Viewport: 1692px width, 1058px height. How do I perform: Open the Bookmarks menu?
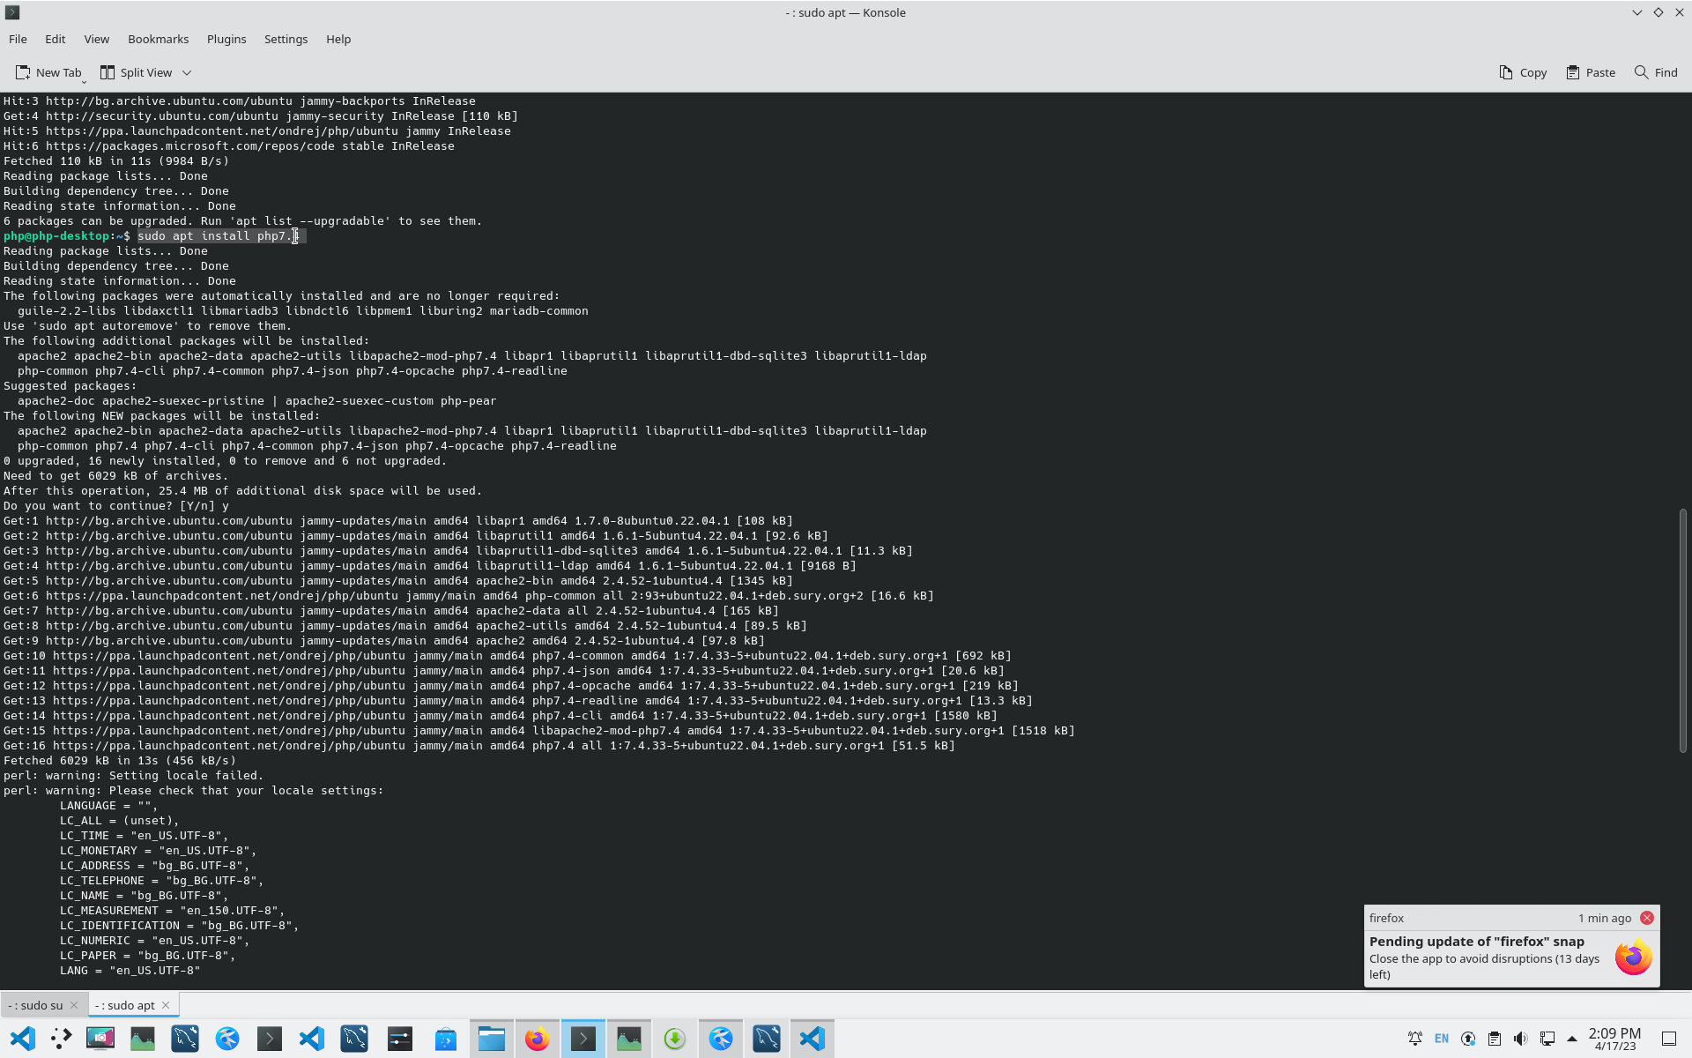click(158, 39)
